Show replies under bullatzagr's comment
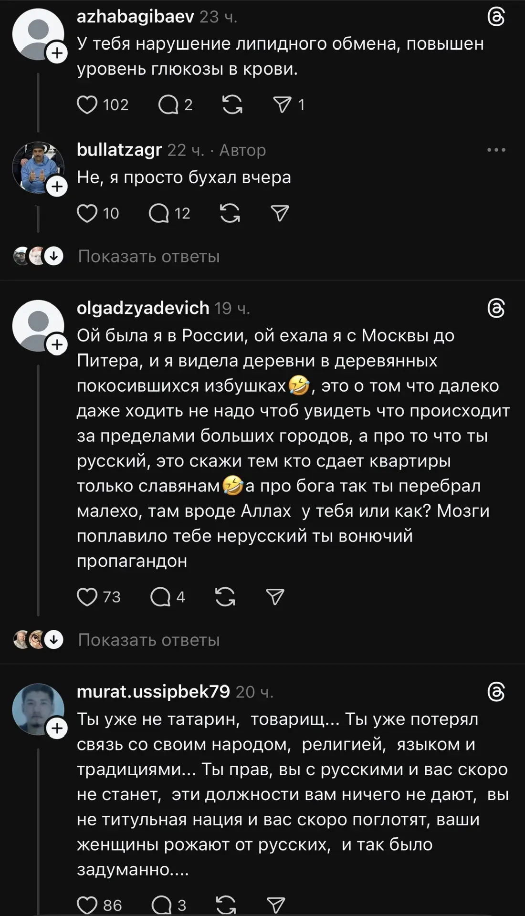The width and height of the screenshot is (525, 916). coord(148,257)
